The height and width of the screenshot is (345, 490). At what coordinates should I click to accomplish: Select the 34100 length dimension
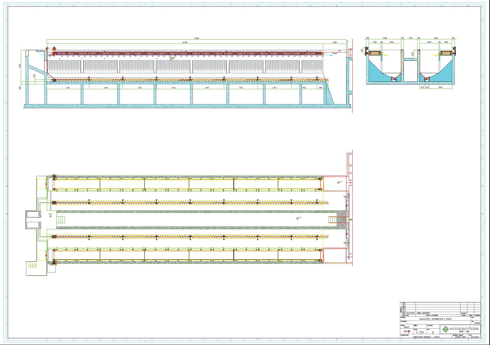coord(185,42)
